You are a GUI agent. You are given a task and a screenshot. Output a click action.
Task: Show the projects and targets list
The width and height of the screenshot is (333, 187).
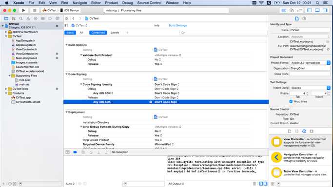66,25
